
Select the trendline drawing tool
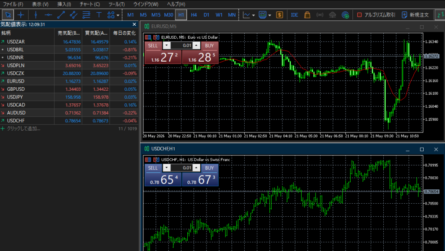point(61,15)
